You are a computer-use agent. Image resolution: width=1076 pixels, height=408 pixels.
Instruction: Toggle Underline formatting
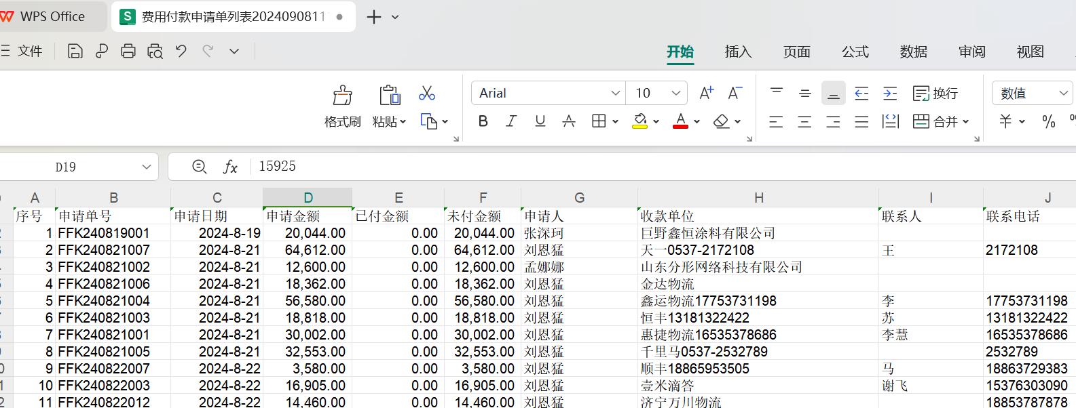tap(540, 121)
